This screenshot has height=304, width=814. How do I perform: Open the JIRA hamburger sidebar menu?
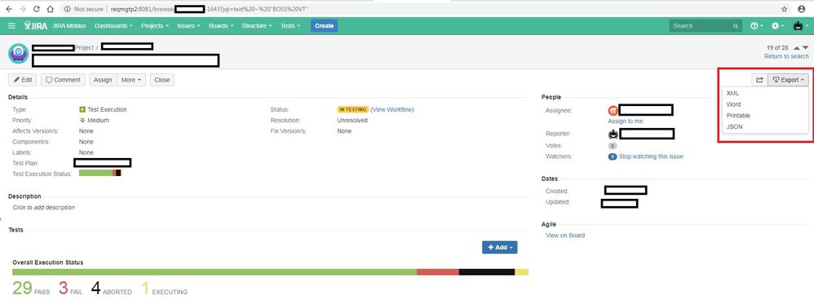[12, 25]
